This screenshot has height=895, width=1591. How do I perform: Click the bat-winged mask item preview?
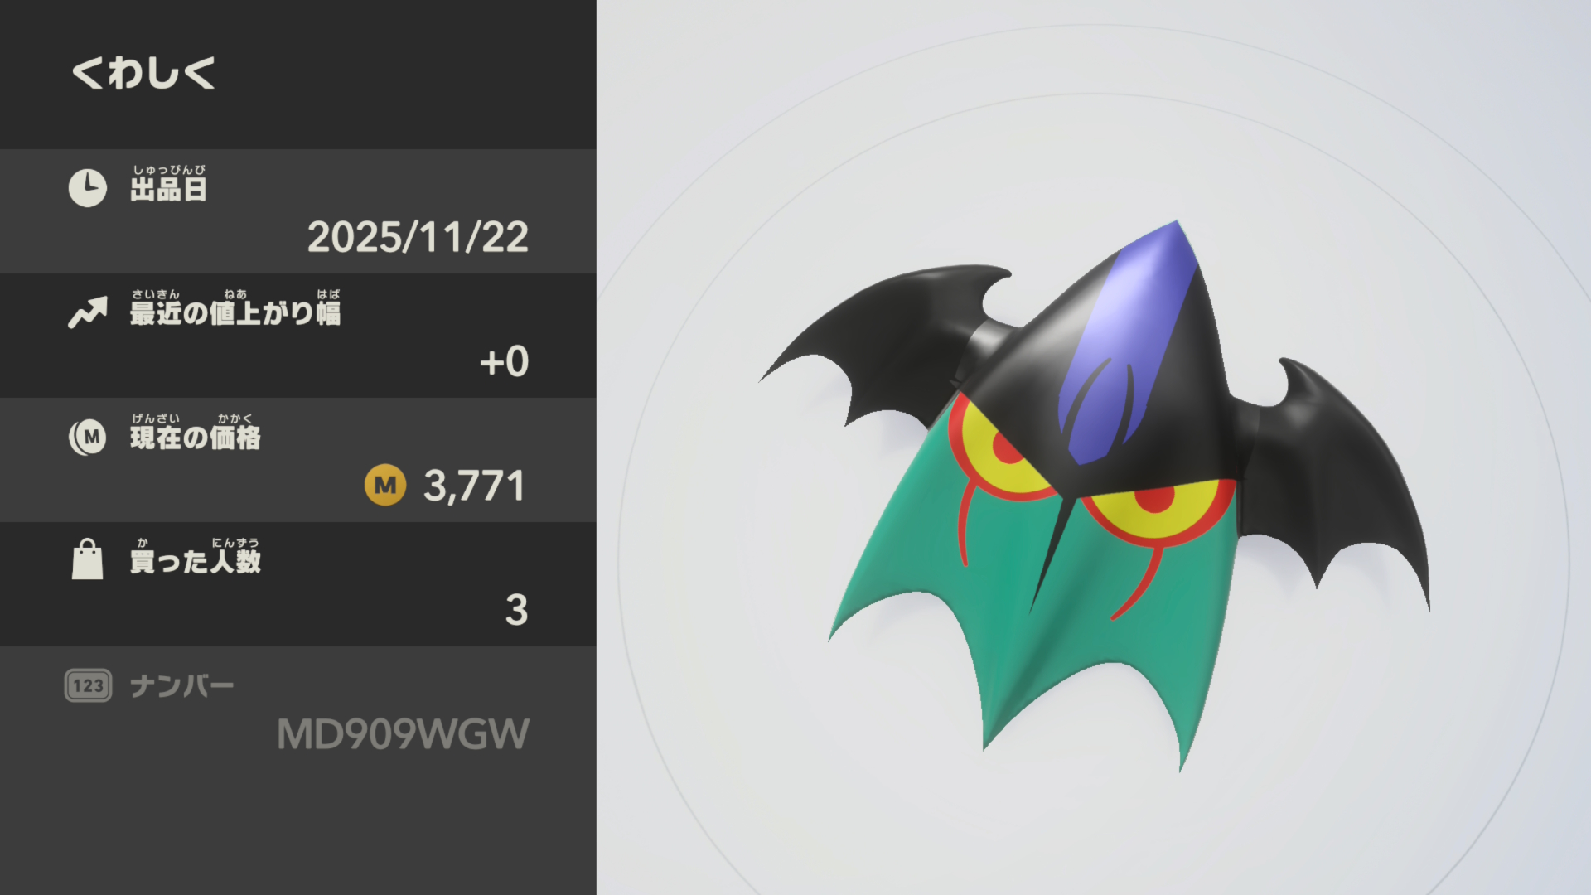[x=1095, y=496]
